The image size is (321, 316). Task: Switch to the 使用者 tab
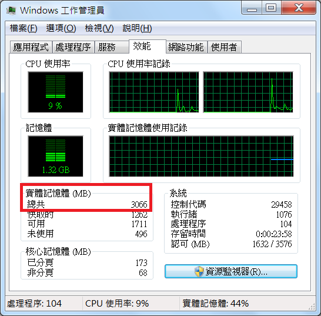(x=225, y=47)
